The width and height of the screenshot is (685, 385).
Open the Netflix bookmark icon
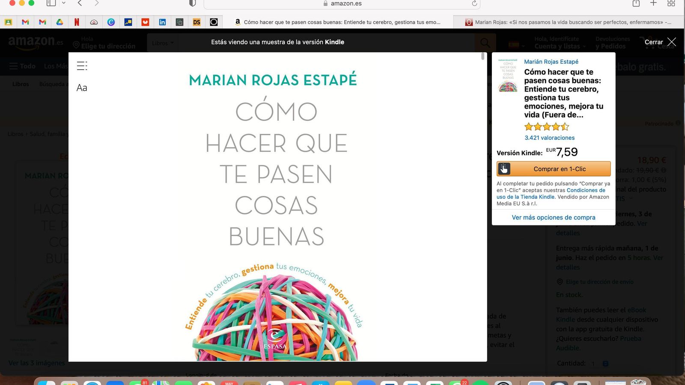[x=77, y=22]
